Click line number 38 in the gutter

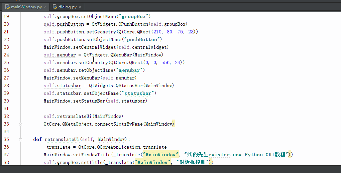pos(6,162)
